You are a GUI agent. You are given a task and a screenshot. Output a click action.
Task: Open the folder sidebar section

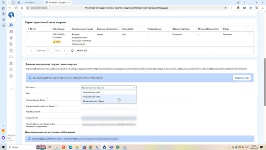point(11,57)
